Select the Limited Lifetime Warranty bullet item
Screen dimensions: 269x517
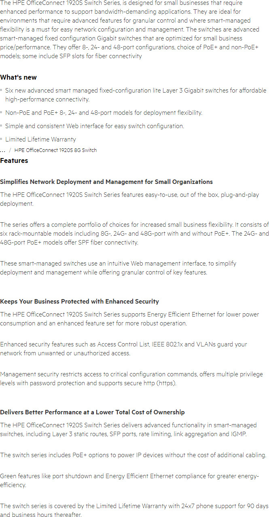pyautogui.click(x=40, y=139)
